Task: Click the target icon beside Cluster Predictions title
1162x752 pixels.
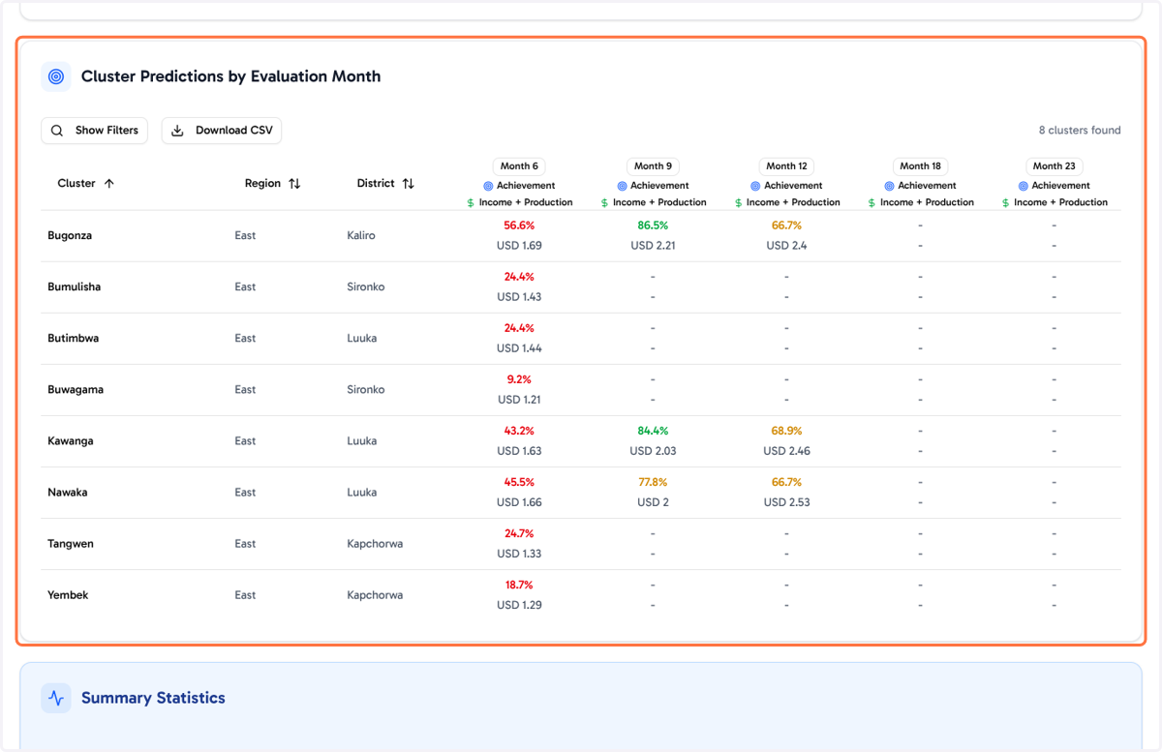Action: click(56, 76)
